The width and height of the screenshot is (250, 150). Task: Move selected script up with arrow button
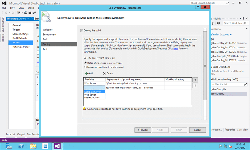(195, 80)
